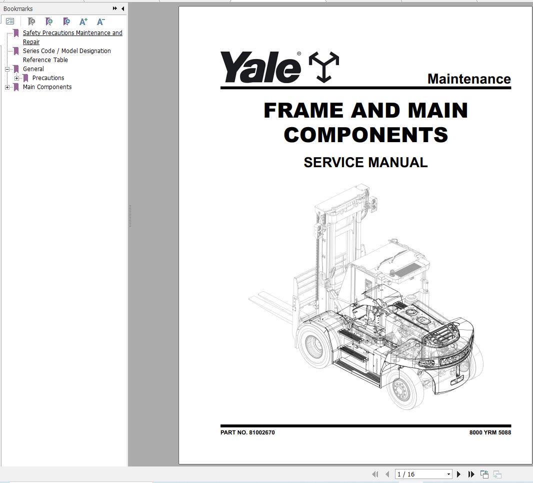Decrease bookmark text size with A- icon

100,22
